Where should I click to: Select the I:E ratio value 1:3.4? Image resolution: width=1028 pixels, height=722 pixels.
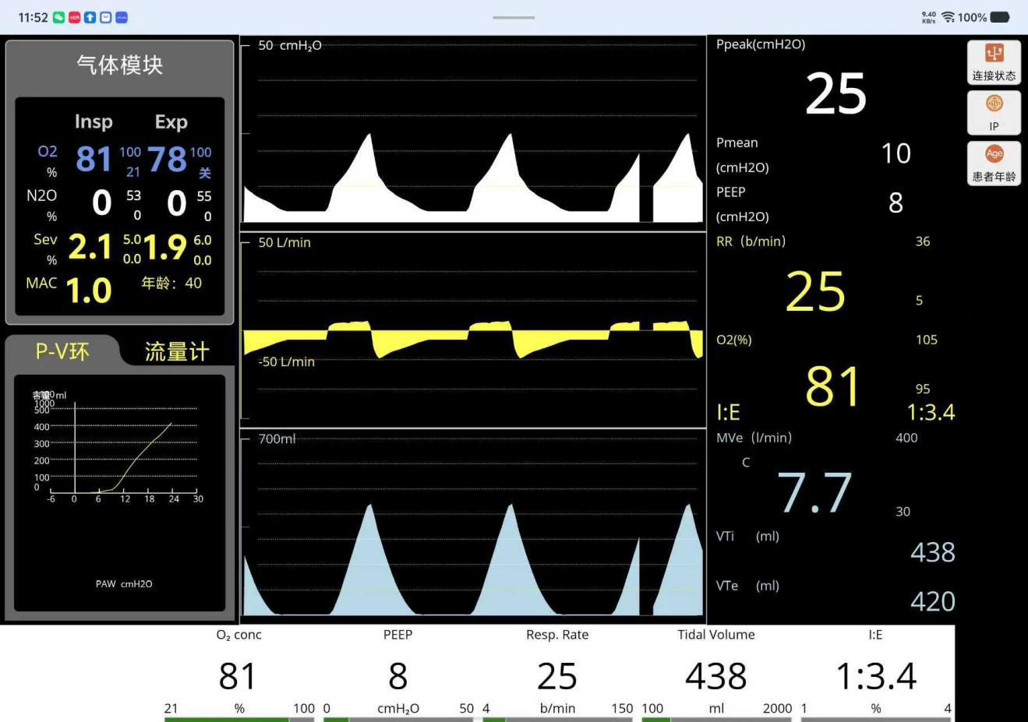(876, 676)
